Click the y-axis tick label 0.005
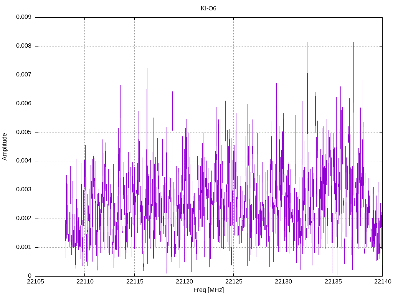 coord(24,132)
